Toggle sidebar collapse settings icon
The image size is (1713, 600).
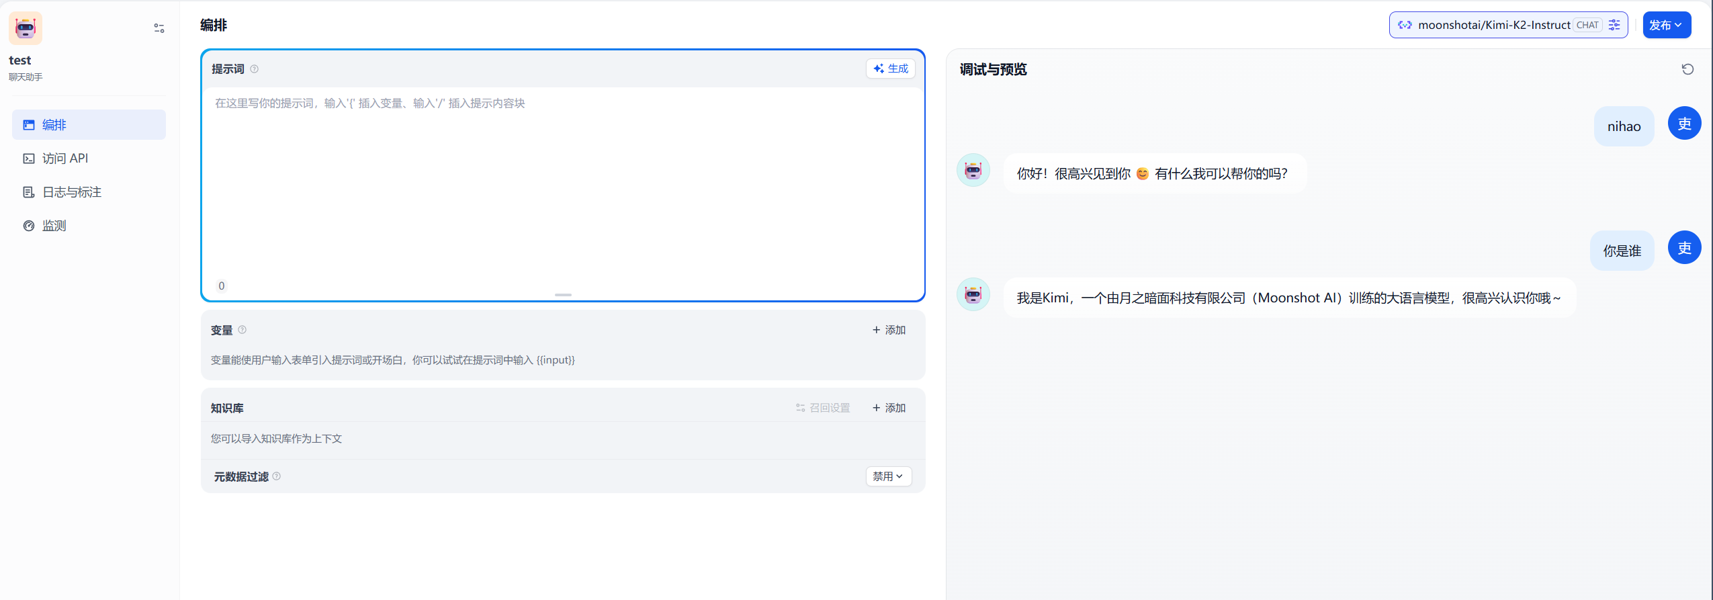click(x=159, y=28)
